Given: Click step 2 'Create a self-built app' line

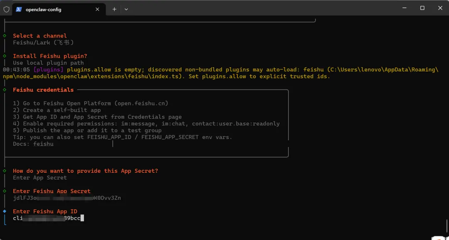Looking at the screenshot, I should [x=57, y=110].
